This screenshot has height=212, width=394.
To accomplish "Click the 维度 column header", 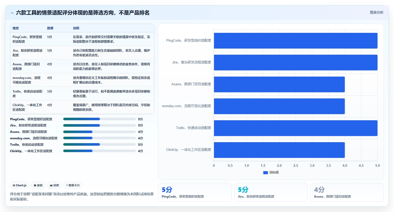I will [x=16, y=28].
